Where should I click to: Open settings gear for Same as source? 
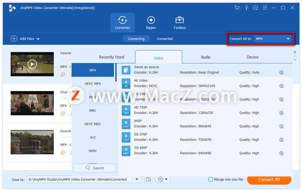pyautogui.click(x=281, y=72)
